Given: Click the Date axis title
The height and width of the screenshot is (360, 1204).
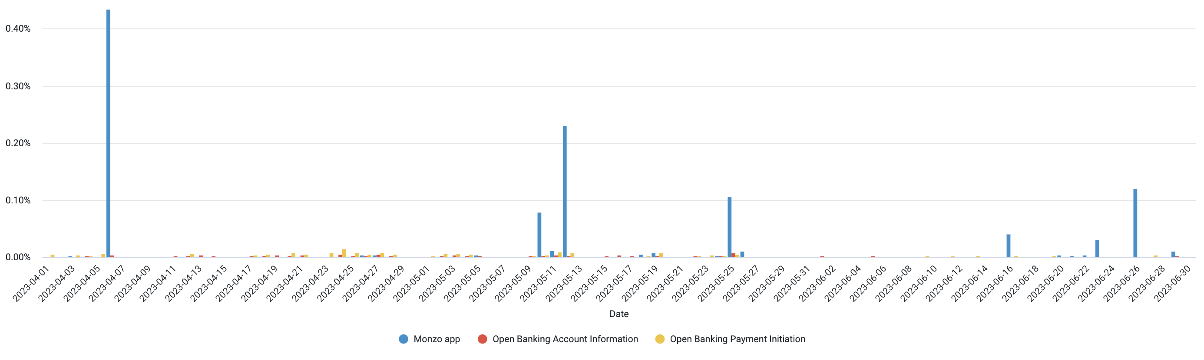Looking at the screenshot, I should click(619, 314).
